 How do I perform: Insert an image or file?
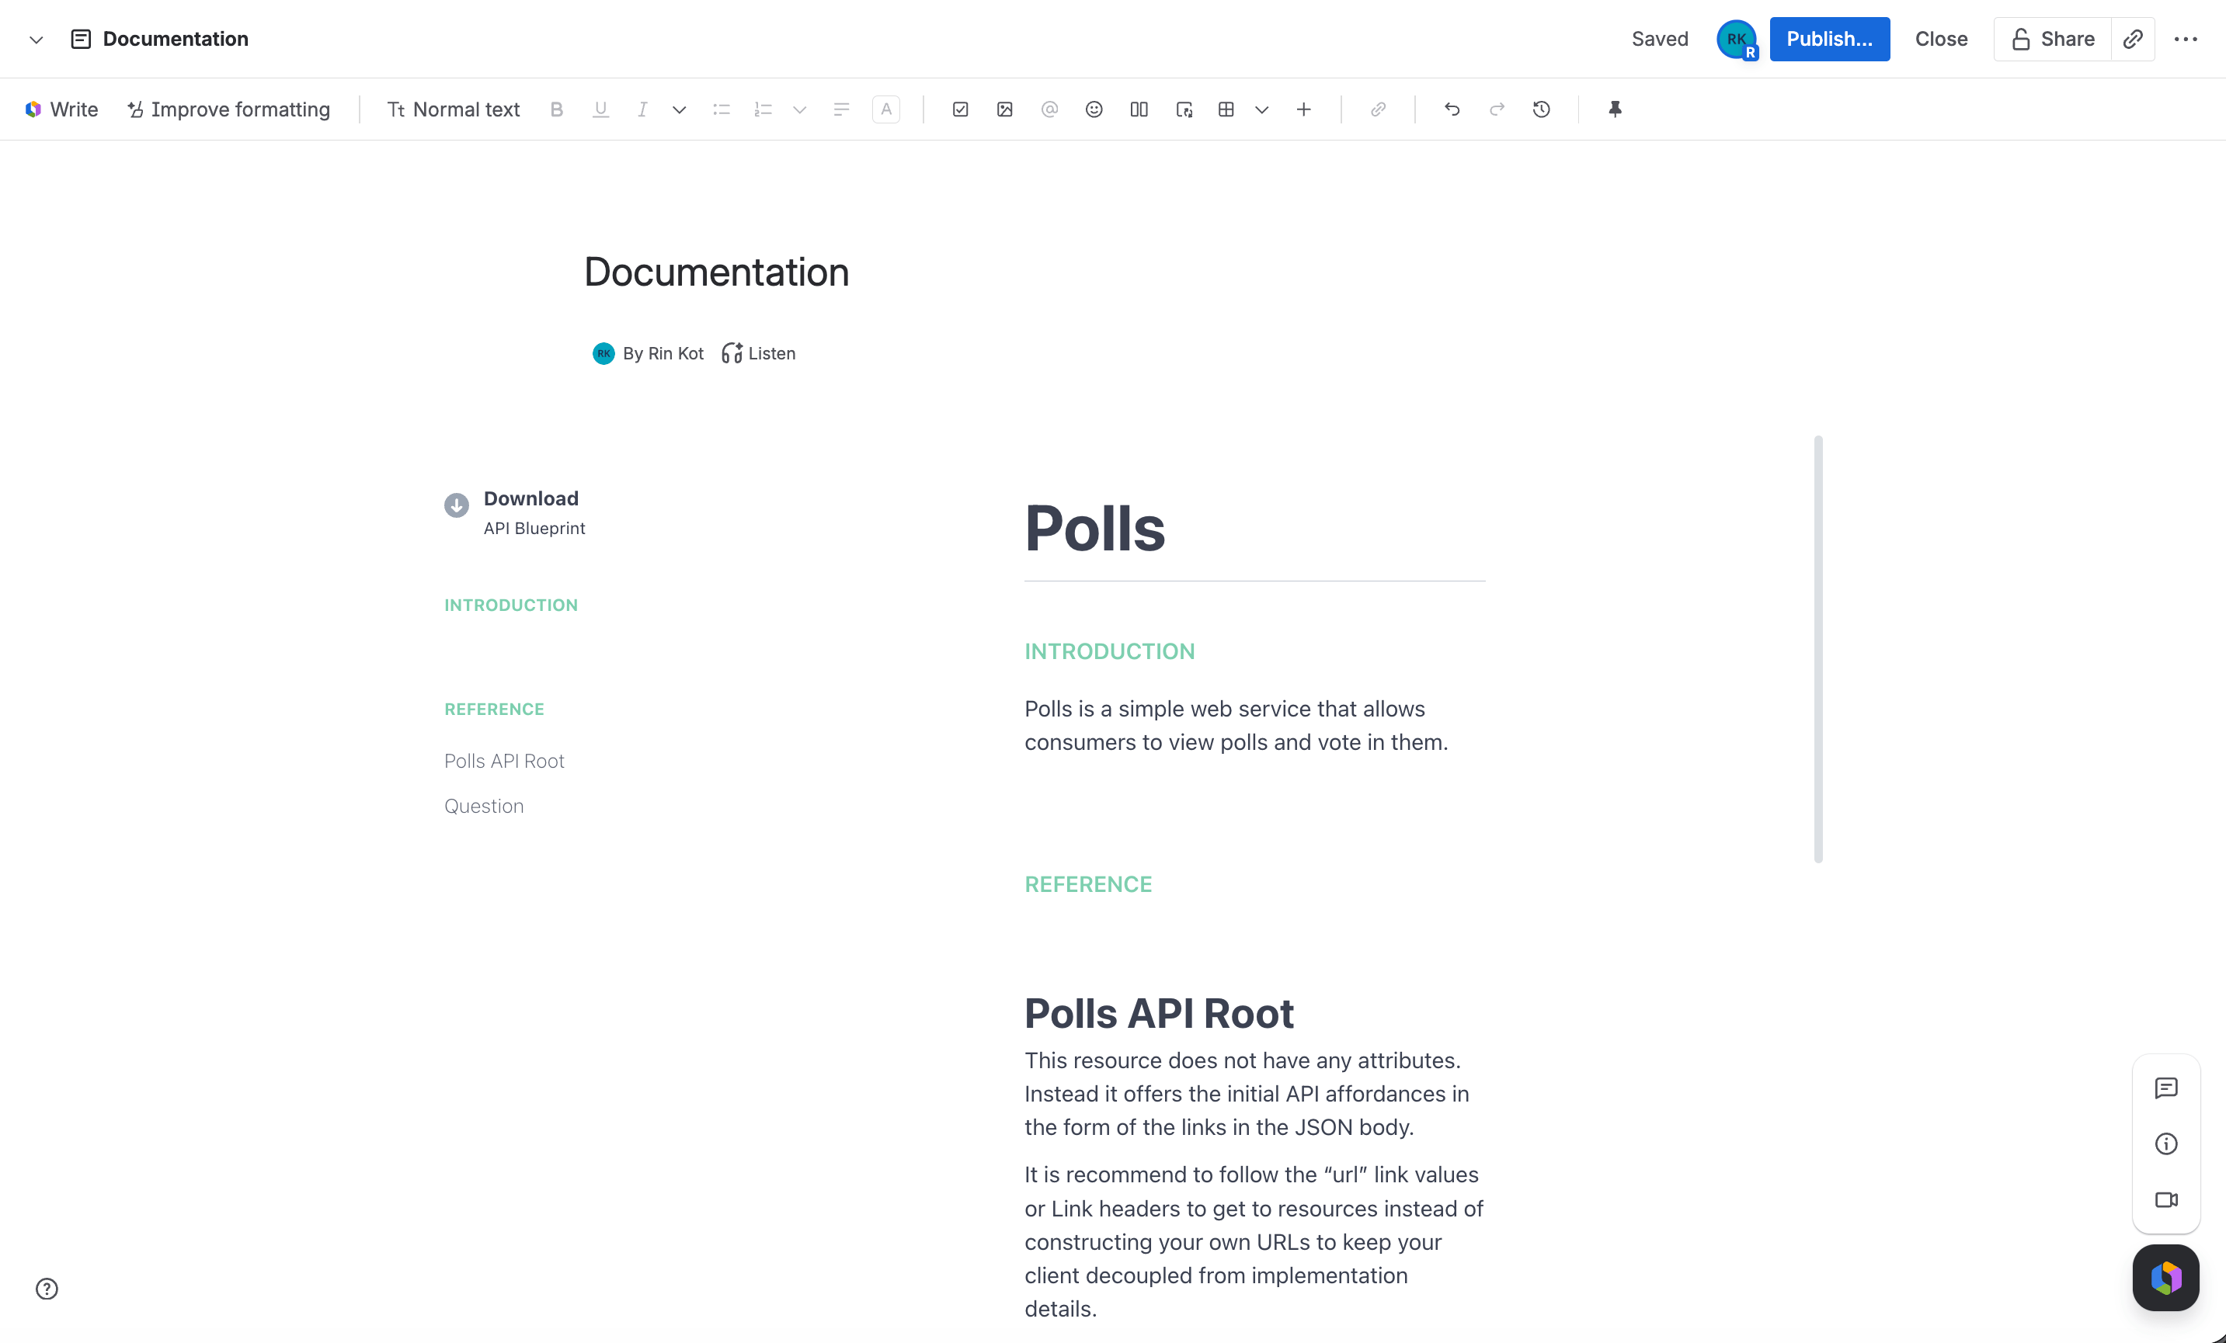[1004, 109]
